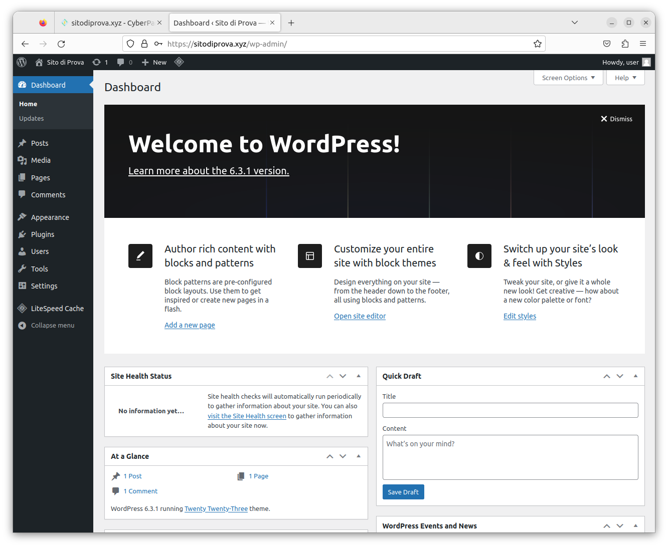Go to Updates submenu

click(x=31, y=119)
